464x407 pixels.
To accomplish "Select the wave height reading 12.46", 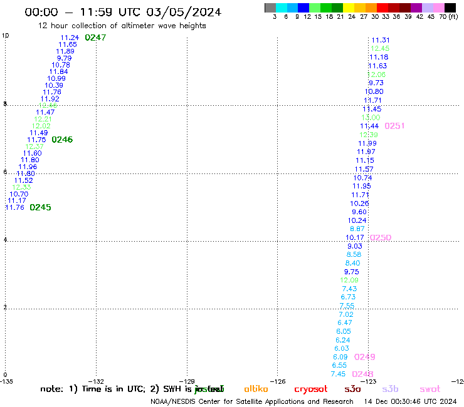I will (x=48, y=106).
